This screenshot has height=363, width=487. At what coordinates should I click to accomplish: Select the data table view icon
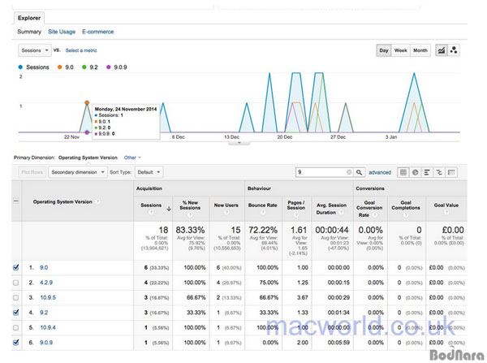[x=403, y=172]
